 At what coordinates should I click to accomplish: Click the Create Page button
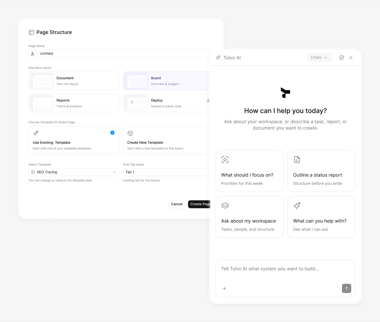(x=199, y=204)
